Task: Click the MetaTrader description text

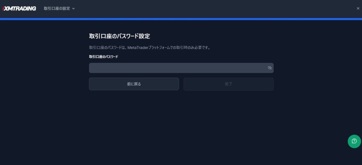Action: click(x=150, y=48)
